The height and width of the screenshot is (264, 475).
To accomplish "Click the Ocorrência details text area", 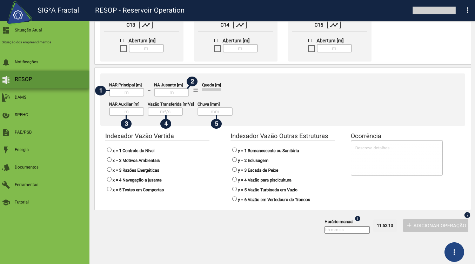I will click(396, 158).
